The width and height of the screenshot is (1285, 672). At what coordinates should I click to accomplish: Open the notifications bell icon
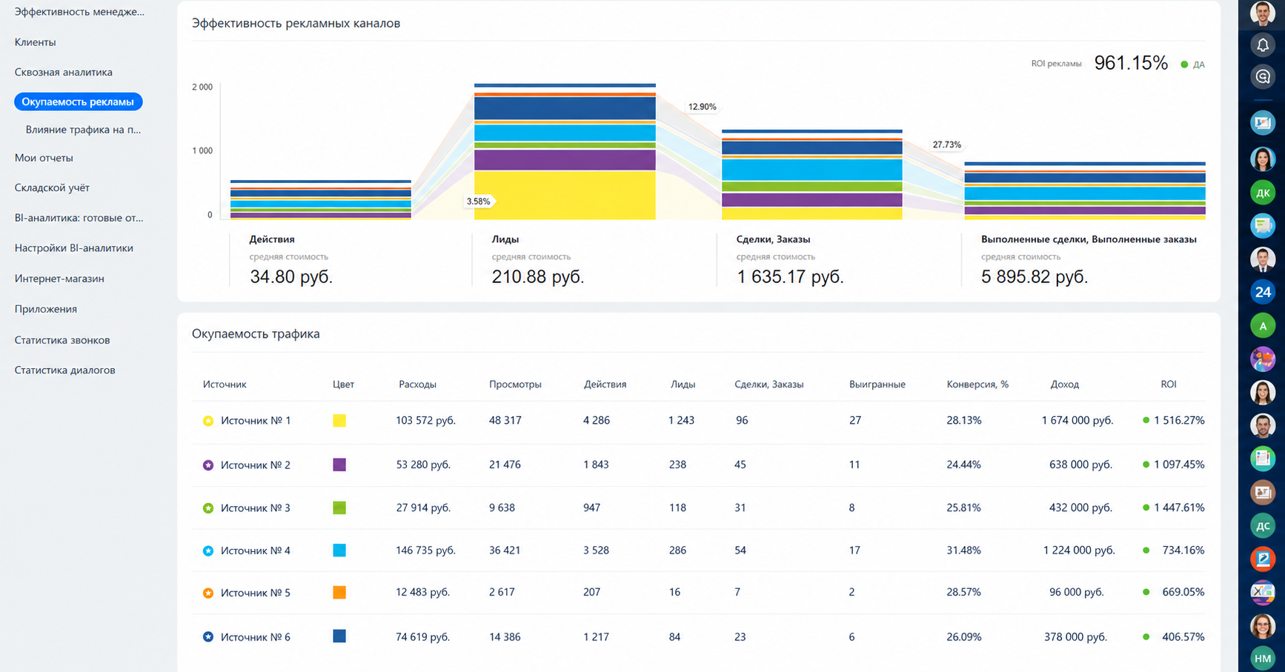point(1263,45)
